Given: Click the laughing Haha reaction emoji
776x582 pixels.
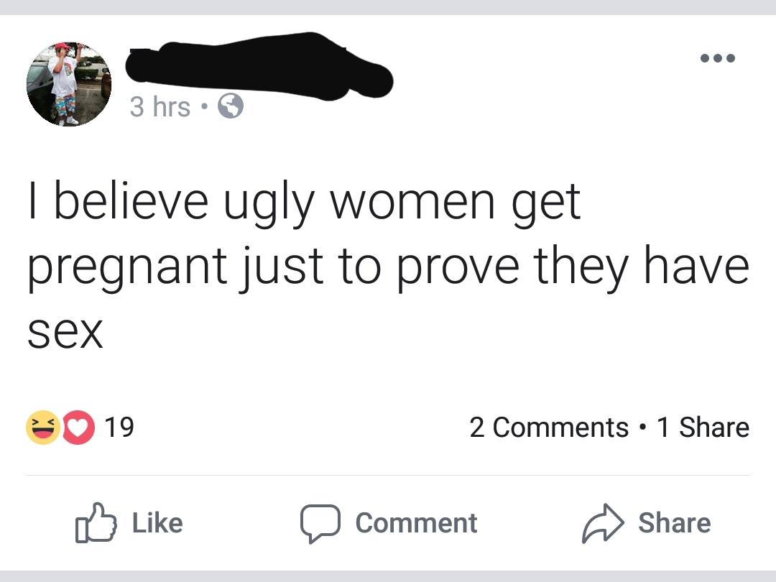Looking at the screenshot, I should [x=43, y=427].
